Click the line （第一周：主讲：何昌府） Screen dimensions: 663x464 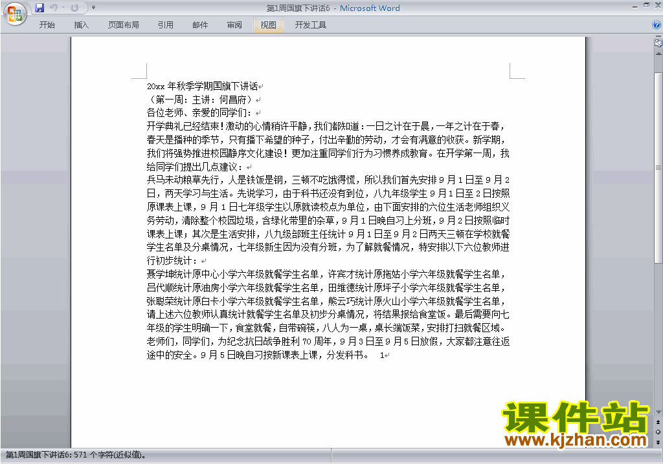coord(201,100)
